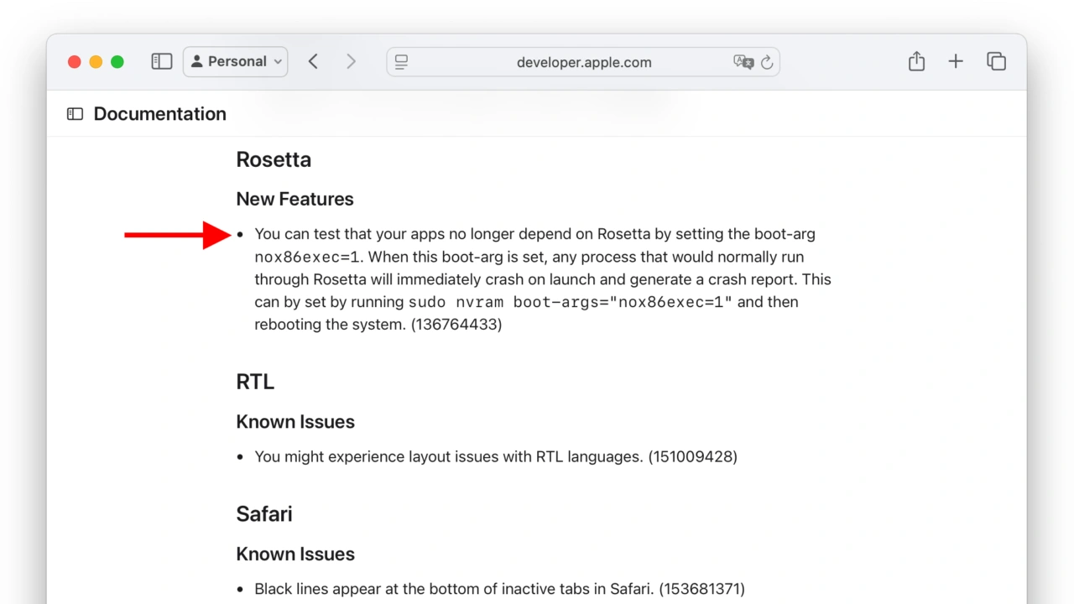
Task: Click the nox86exec=1 boot-arg code text
Action: pos(307,258)
